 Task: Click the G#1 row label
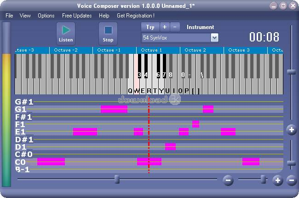pos(24,102)
